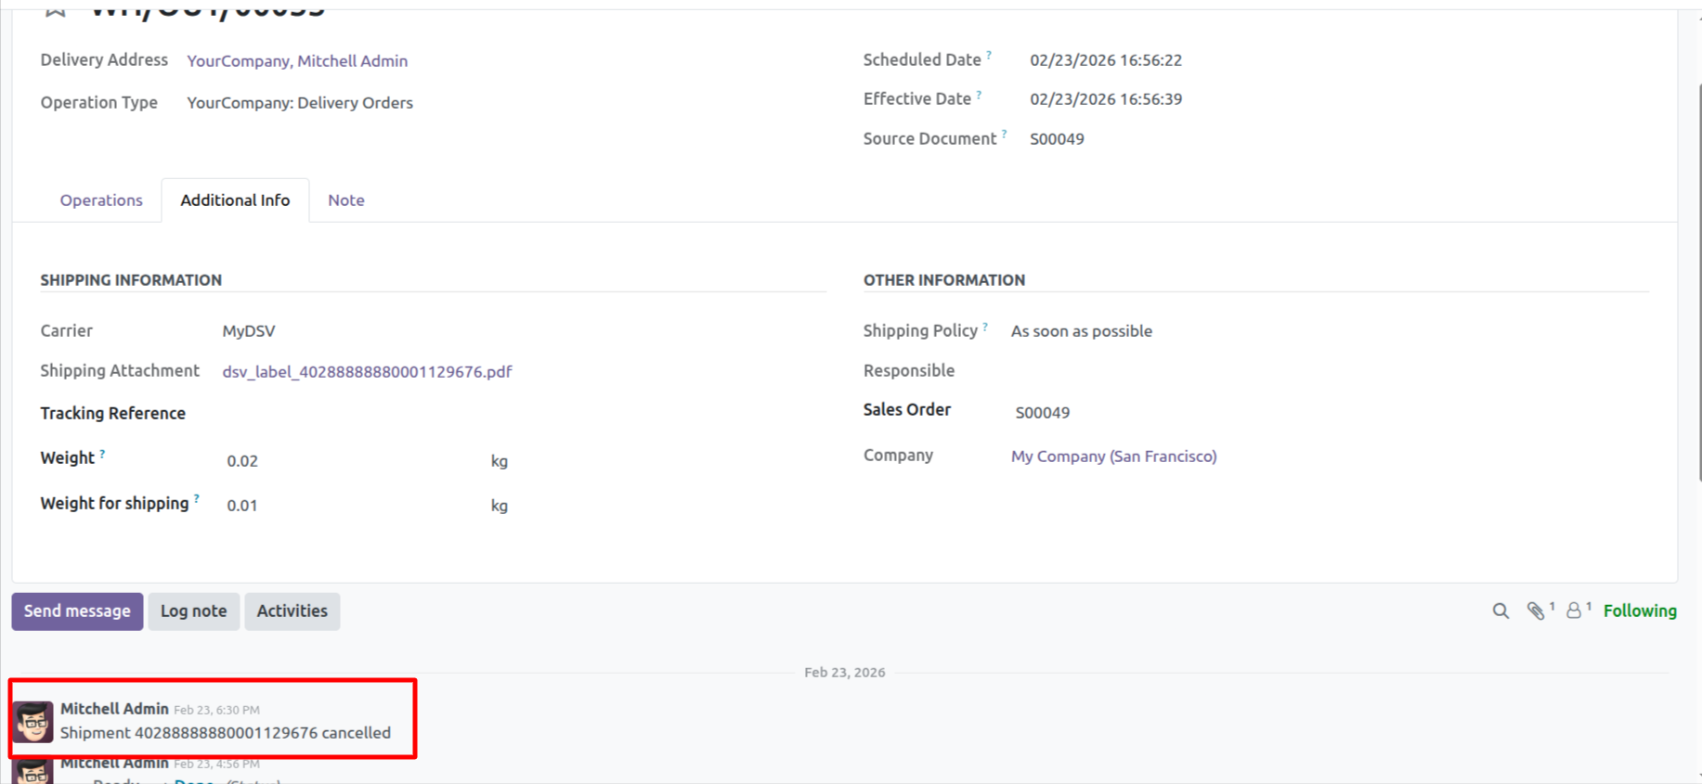The image size is (1702, 784).
Task: Toggle the Following button
Action: (1640, 611)
